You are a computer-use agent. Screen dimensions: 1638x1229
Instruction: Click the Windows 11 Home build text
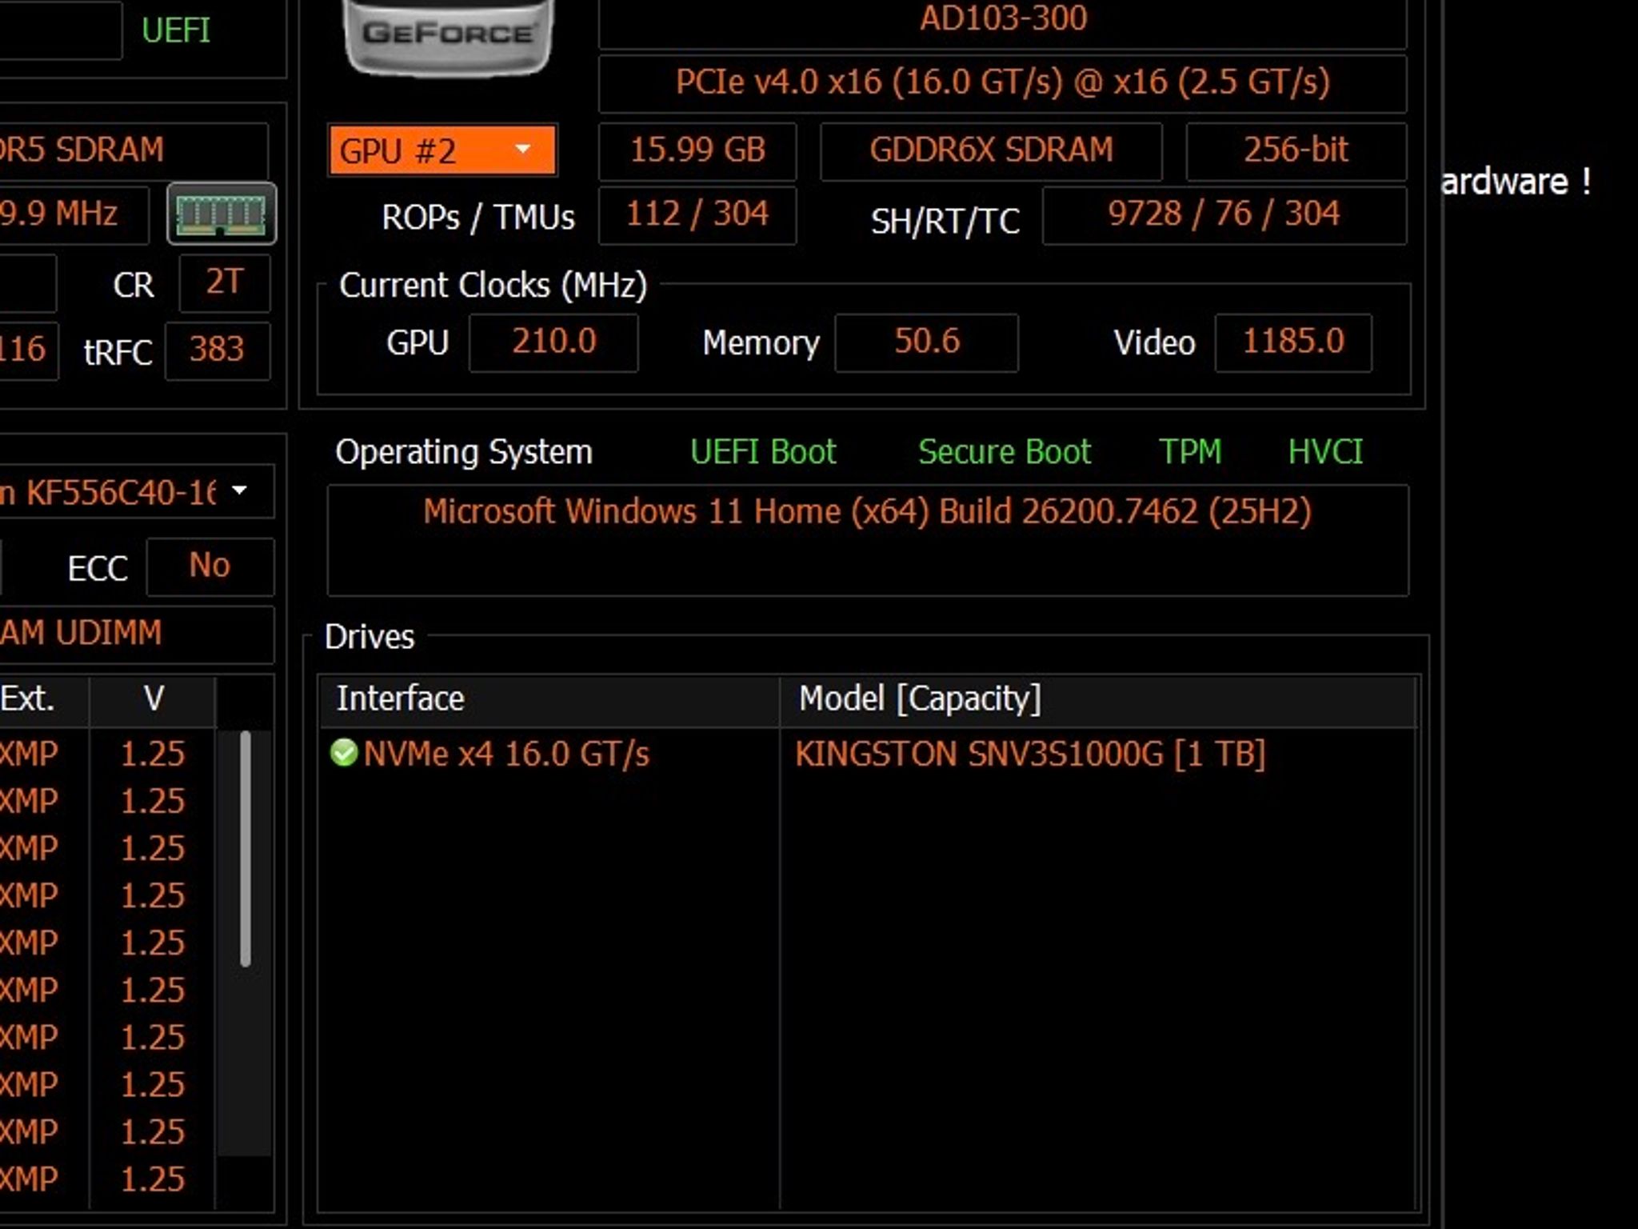pyautogui.click(x=868, y=511)
